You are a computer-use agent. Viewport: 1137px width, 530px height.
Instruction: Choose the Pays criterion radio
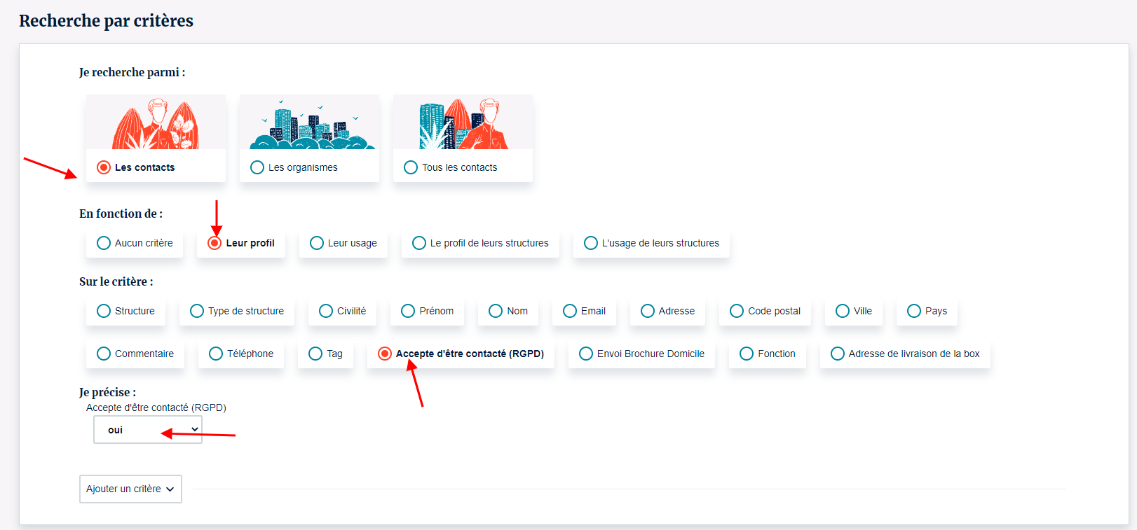pyautogui.click(x=914, y=311)
